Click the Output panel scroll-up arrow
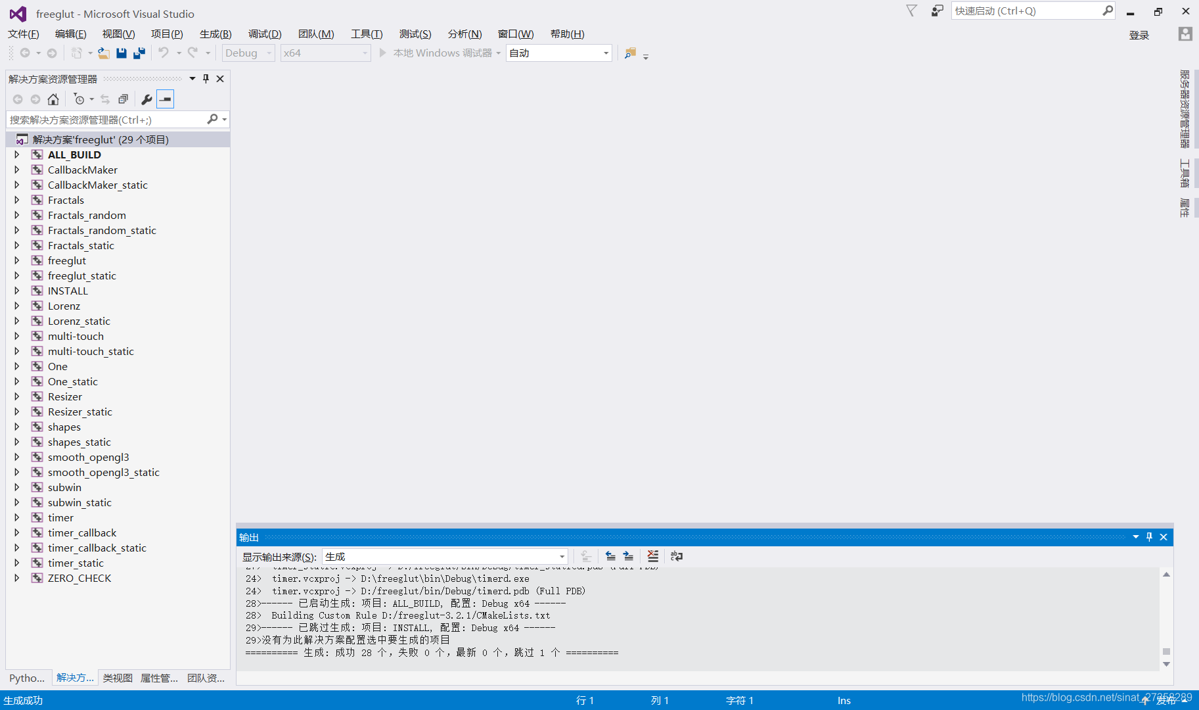Viewport: 1199px width, 710px height. pyautogui.click(x=1167, y=575)
